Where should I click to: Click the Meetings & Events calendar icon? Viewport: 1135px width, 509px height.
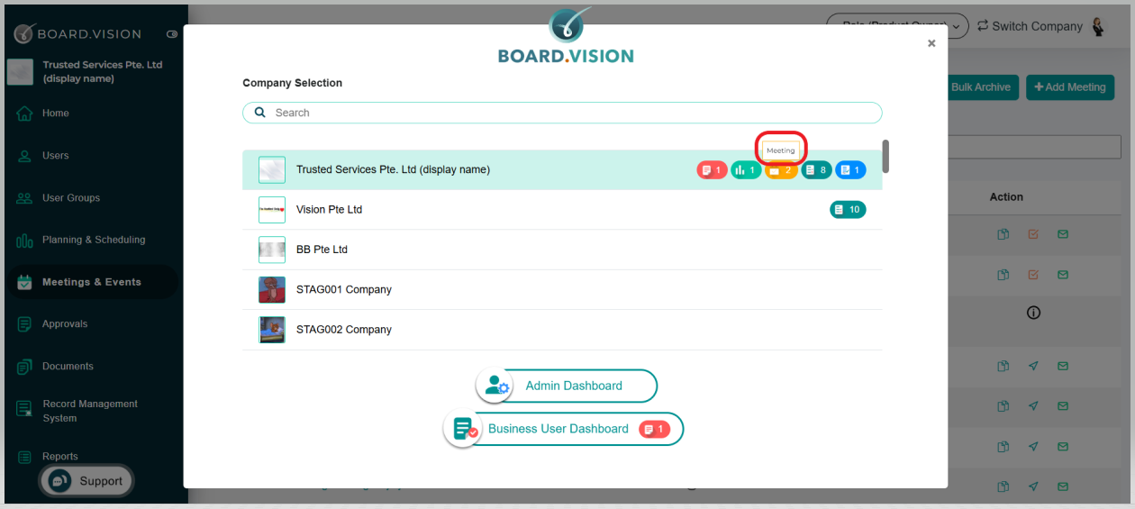click(24, 282)
